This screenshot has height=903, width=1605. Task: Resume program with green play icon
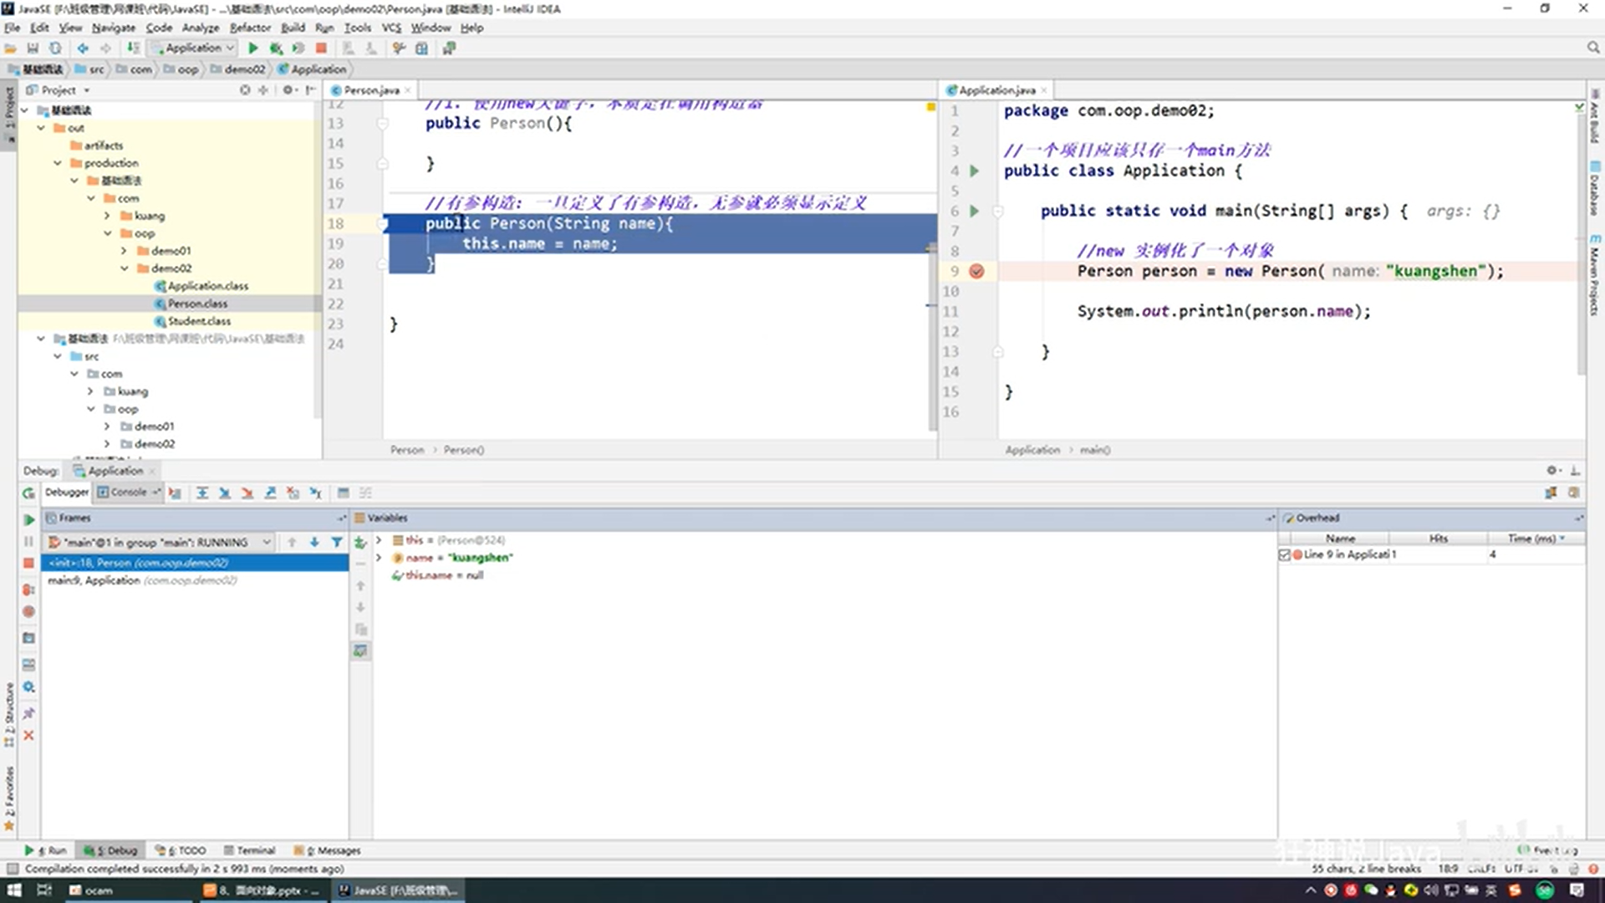point(28,519)
